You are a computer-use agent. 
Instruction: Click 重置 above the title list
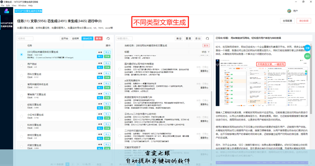coord(188,38)
